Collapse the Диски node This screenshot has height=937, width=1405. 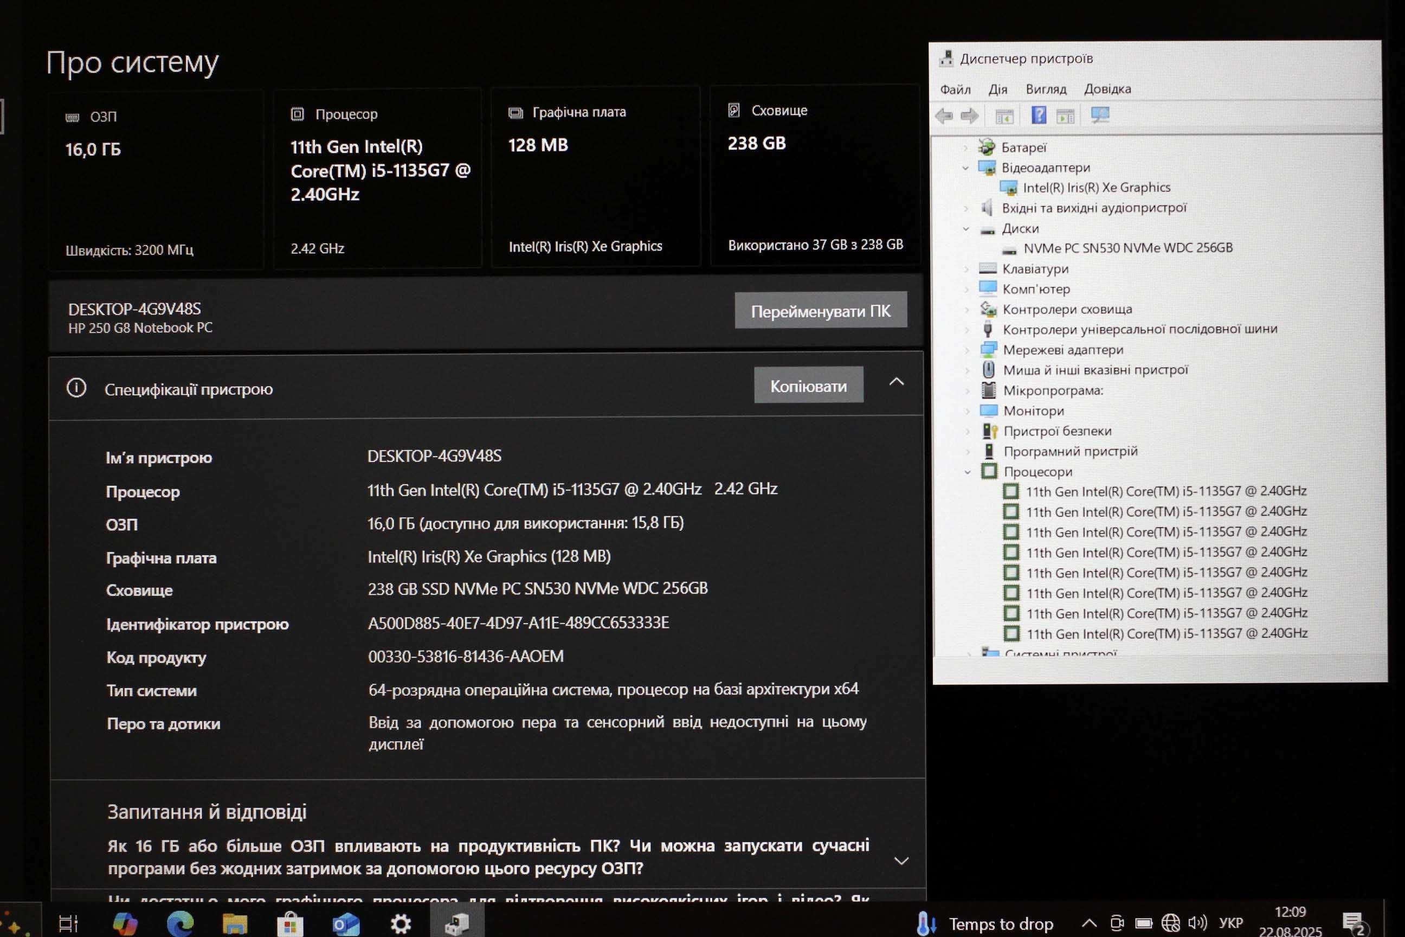pos(966,228)
